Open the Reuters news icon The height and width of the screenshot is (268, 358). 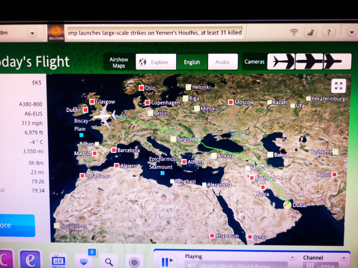[56, 33]
